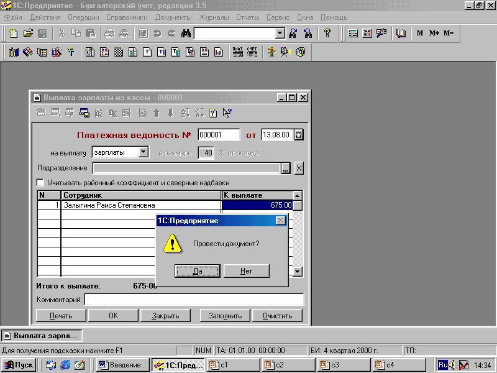This screenshot has height=373, width=497.
Task: Open the Справочники menu
Action: (x=127, y=17)
